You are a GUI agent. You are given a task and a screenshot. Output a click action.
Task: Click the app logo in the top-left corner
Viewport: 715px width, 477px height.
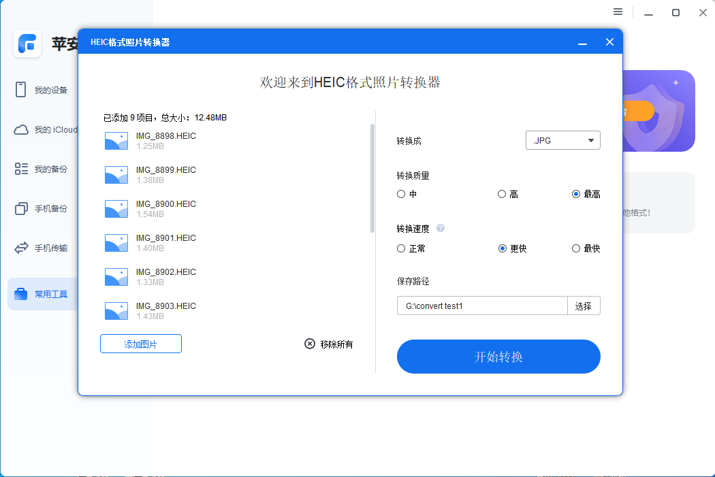(27, 44)
